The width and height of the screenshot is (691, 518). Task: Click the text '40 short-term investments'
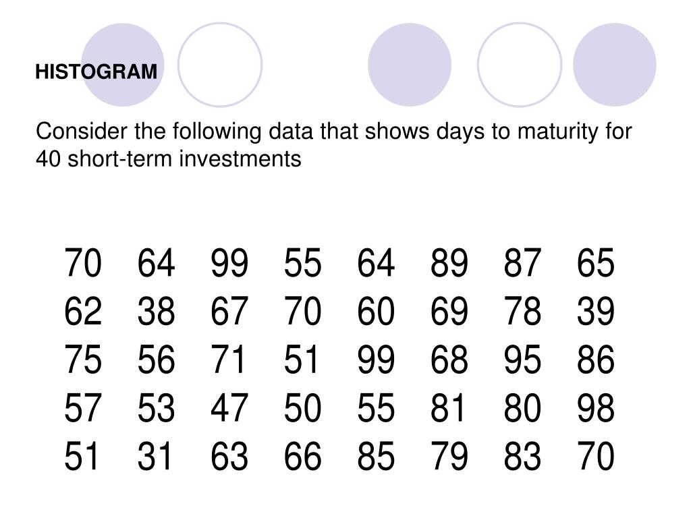168,159
